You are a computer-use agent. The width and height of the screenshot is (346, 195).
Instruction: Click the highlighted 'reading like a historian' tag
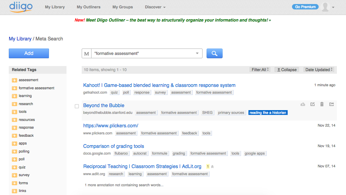(x=268, y=112)
